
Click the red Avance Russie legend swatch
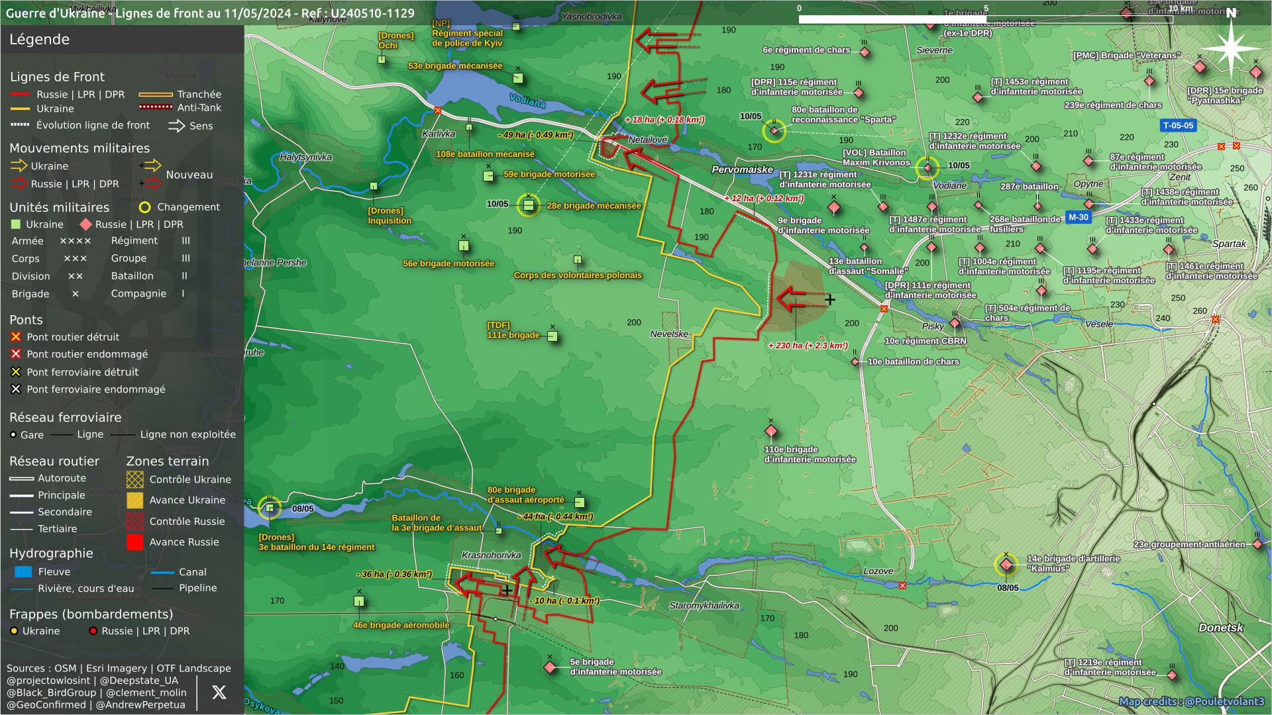pyautogui.click(x=135, y=542)
